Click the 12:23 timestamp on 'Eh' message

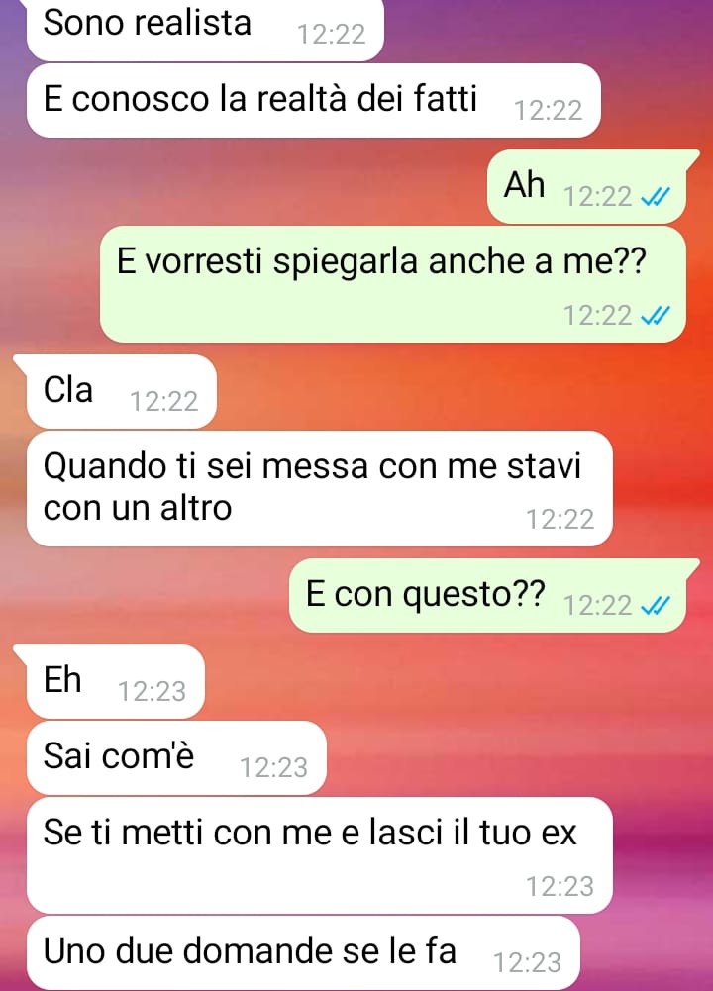coord(152,691)
